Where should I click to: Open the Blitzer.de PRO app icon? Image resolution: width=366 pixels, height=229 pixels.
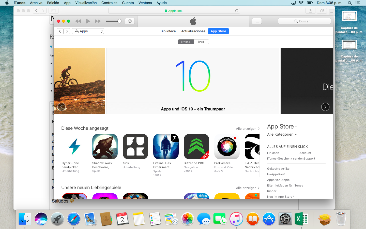pos(196,147)
